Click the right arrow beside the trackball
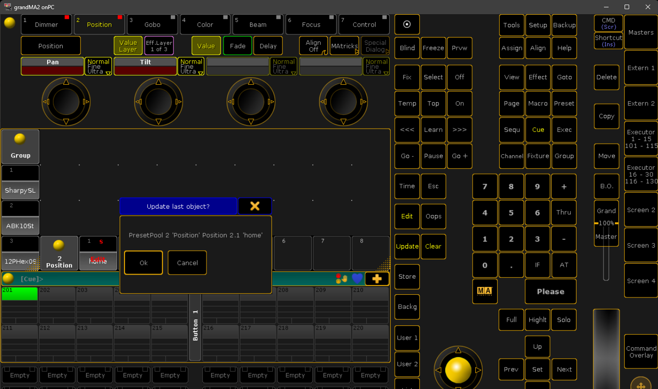The image size is (658, 389). coord(478,370)
